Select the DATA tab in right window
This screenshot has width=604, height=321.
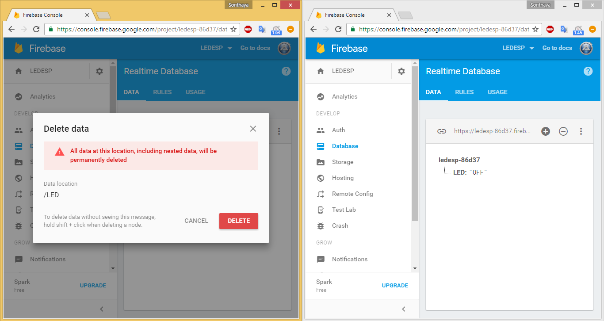(433, 92)
